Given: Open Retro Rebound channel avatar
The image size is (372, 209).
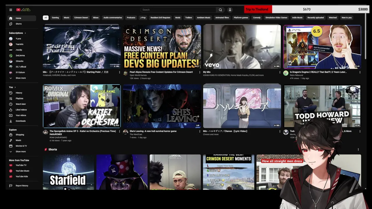Looking at the screenshot, I should (x=286, y=73).
